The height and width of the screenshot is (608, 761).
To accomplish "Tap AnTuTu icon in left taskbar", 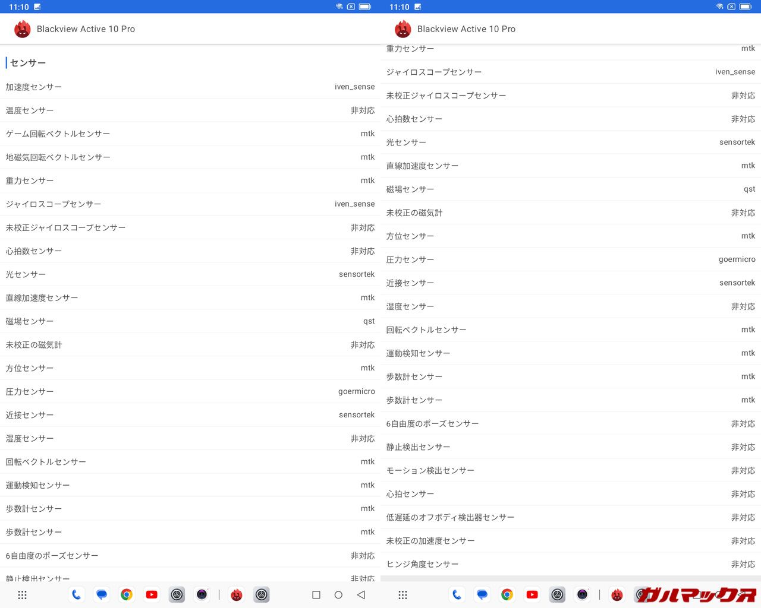I will (237, 595).
